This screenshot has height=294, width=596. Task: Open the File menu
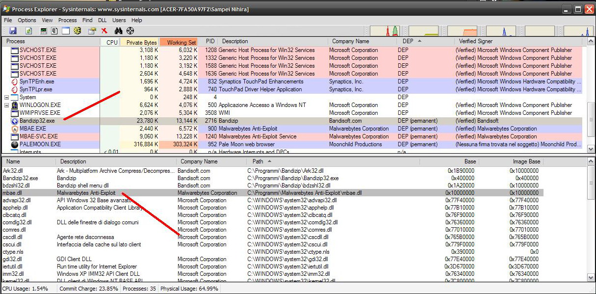[8, 20]
